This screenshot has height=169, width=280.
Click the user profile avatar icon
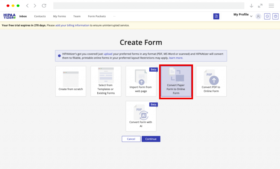[x=258, y=16]
